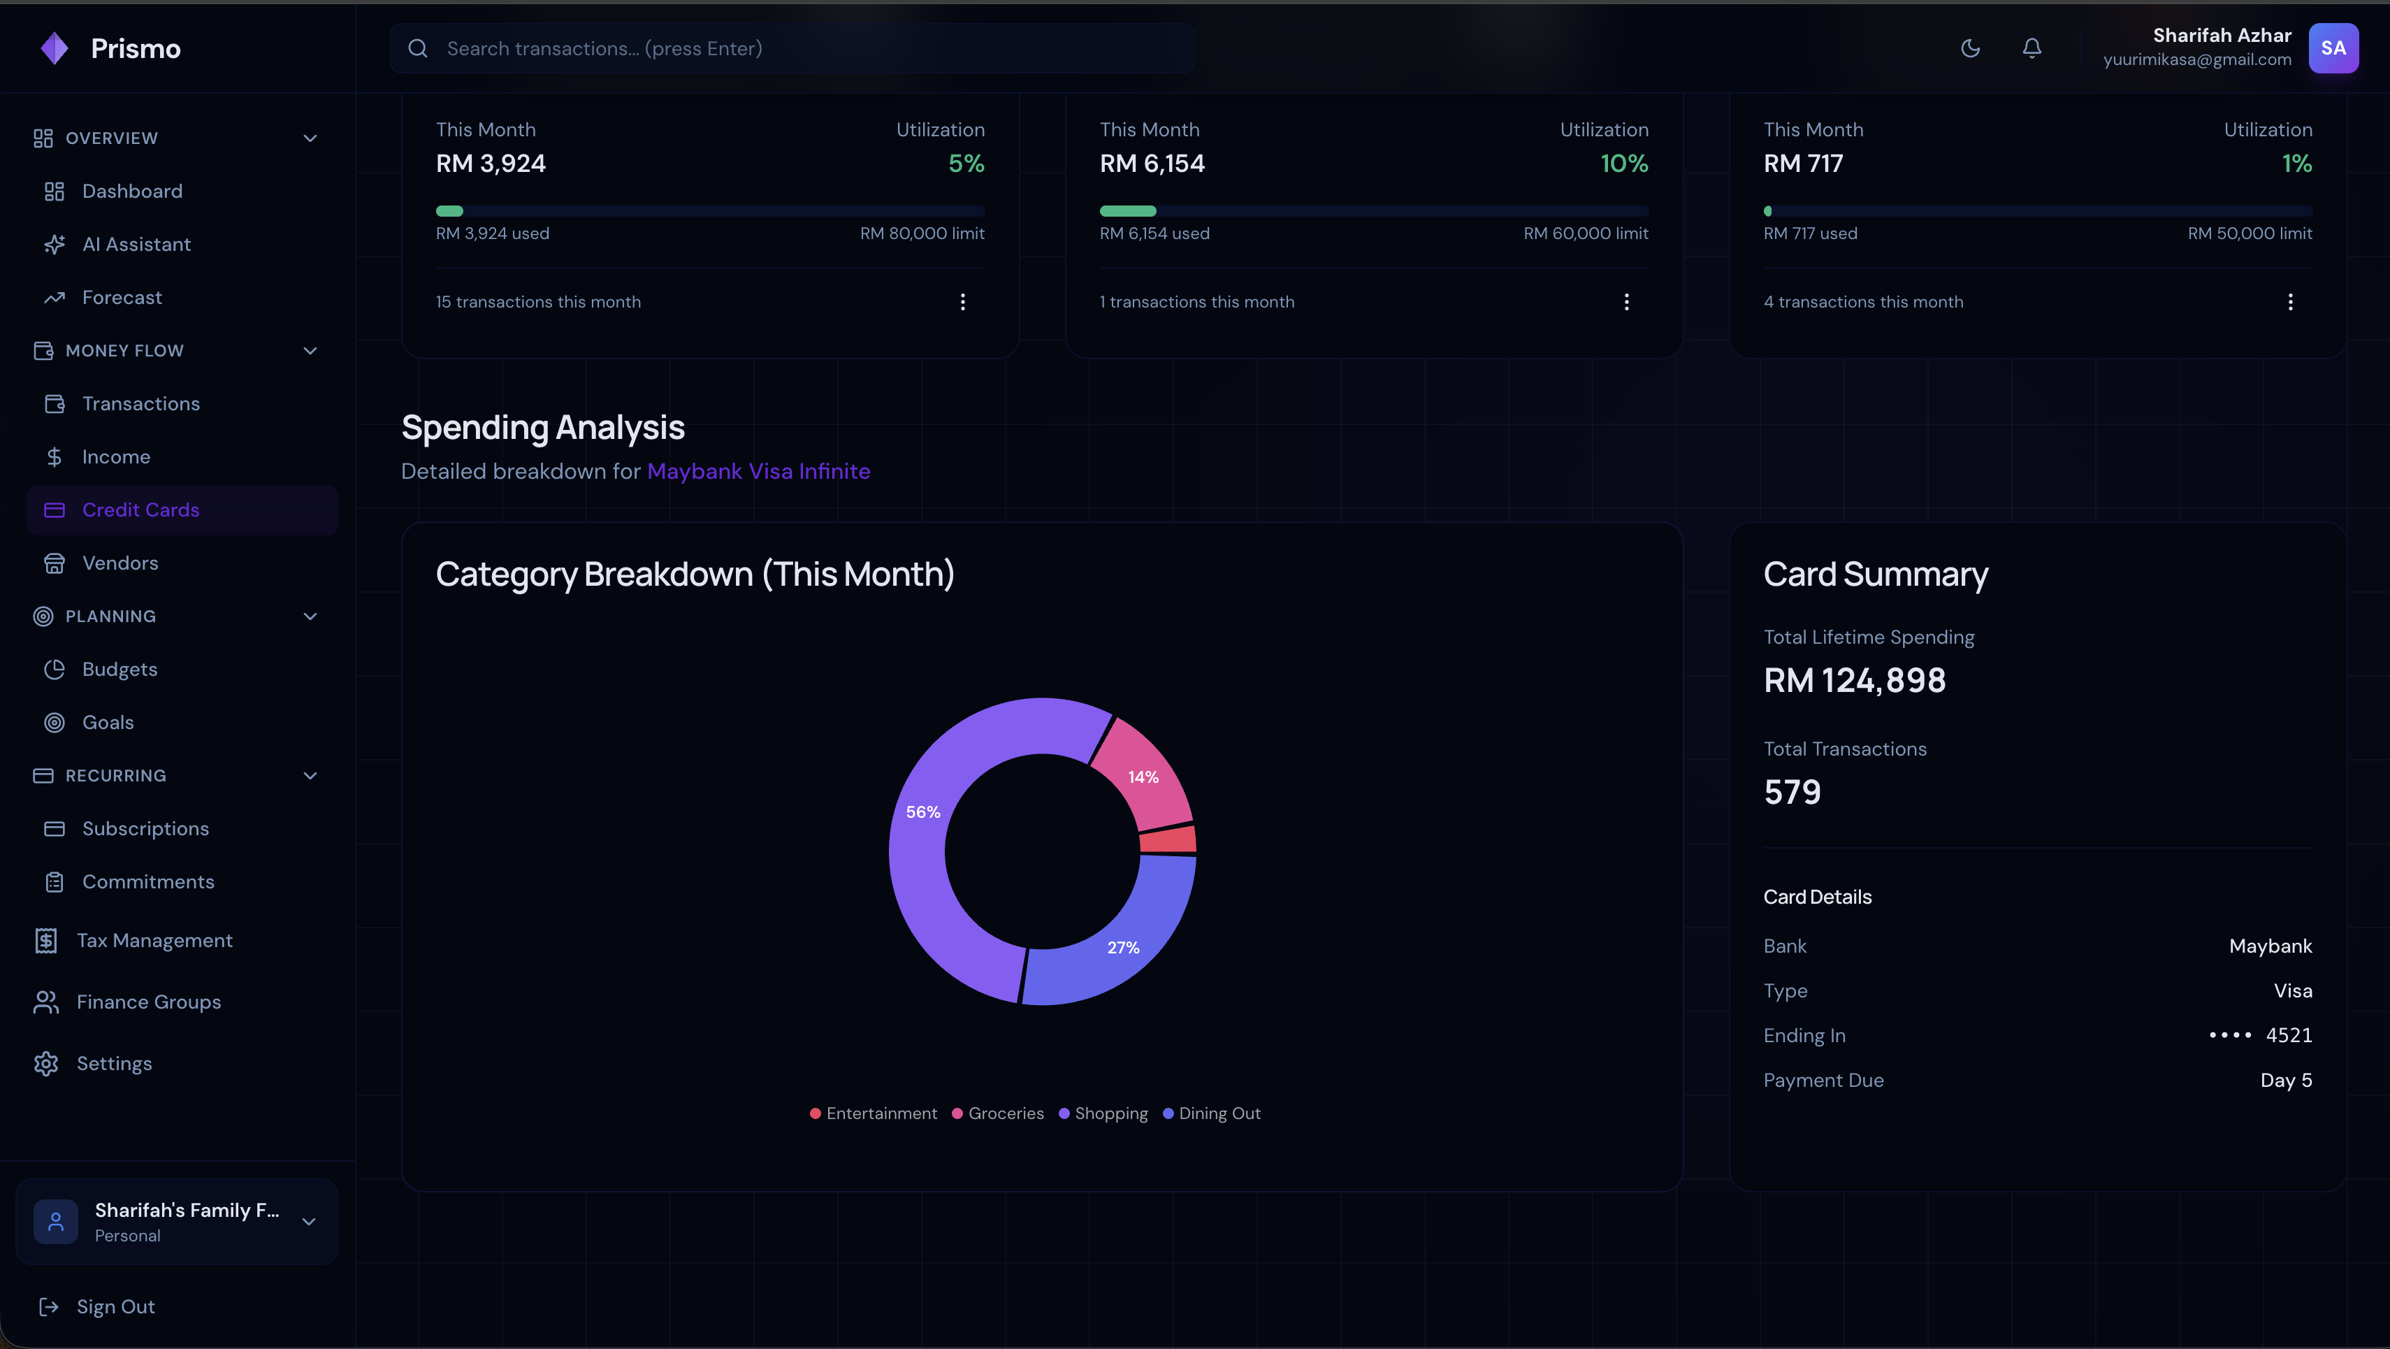Open Tax Management page
2390x1349 pixels.
(154, 941)
